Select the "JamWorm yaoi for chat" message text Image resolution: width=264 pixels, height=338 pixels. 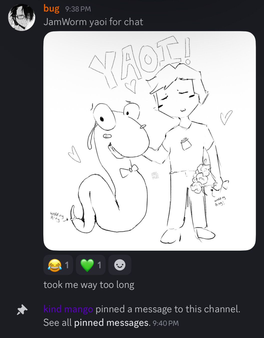click(x=93, y=22)
